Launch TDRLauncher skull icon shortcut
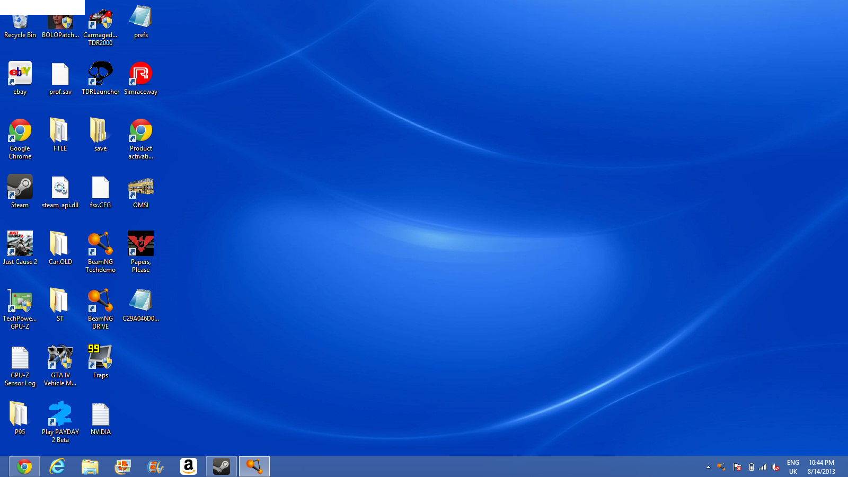This screenshot has height=477, width=848. point(101,78)
